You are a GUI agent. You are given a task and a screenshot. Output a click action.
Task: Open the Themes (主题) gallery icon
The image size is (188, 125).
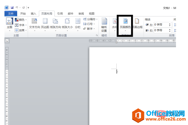10,21
